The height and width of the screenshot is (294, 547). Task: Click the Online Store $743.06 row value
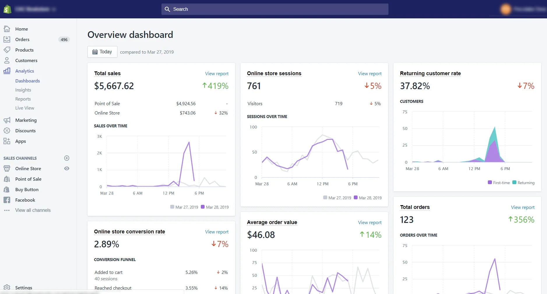188,113
